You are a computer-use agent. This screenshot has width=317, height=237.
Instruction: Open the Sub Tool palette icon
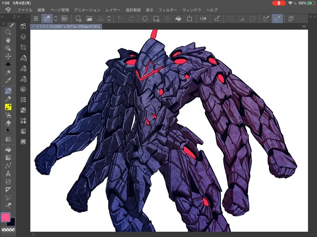click(x=23, y=58)
